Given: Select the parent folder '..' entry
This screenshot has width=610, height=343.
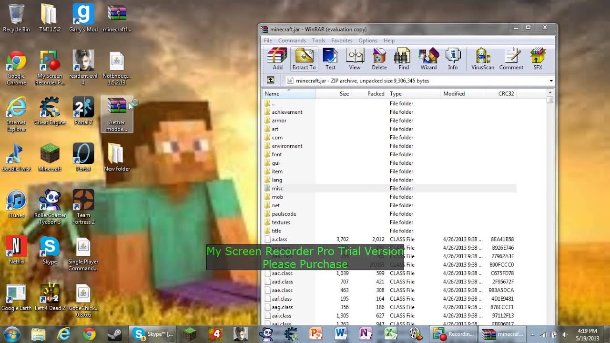Looking at the screenshot, I should [273, 103].
